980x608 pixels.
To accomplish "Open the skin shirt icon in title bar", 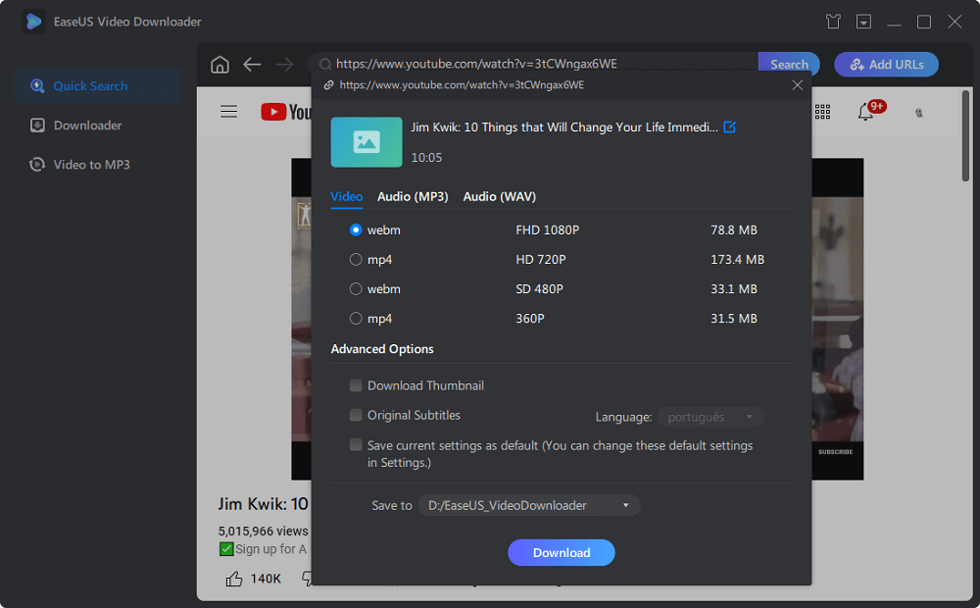I will 833,22.
